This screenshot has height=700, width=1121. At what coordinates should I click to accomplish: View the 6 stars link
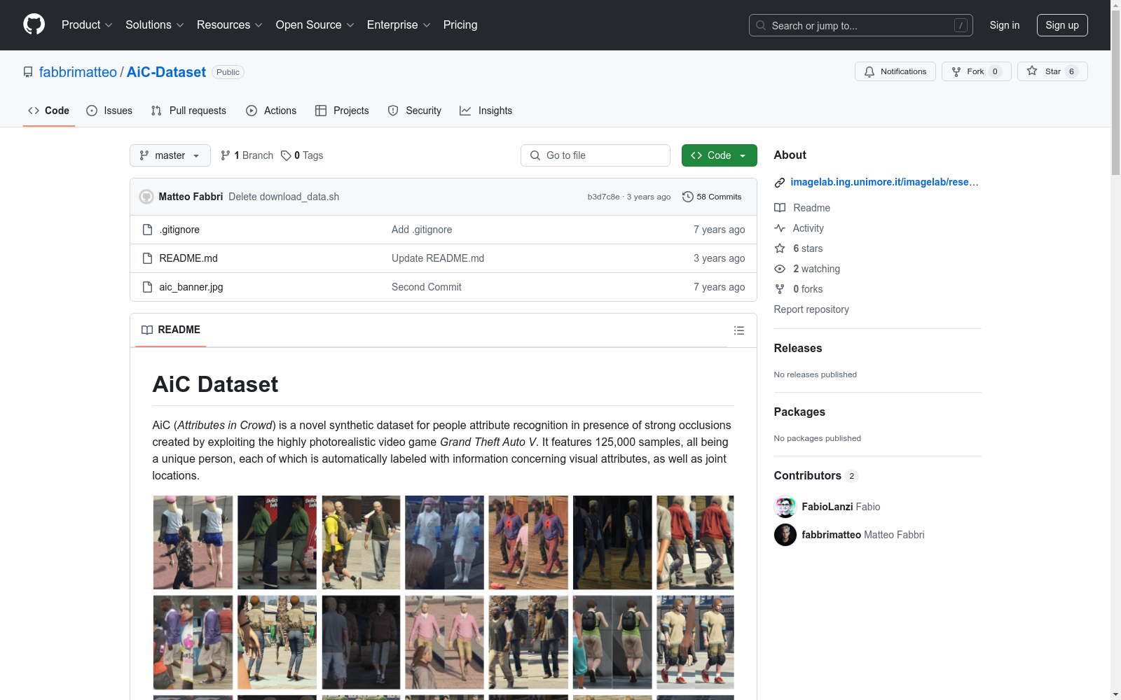[x=799, y=248]
